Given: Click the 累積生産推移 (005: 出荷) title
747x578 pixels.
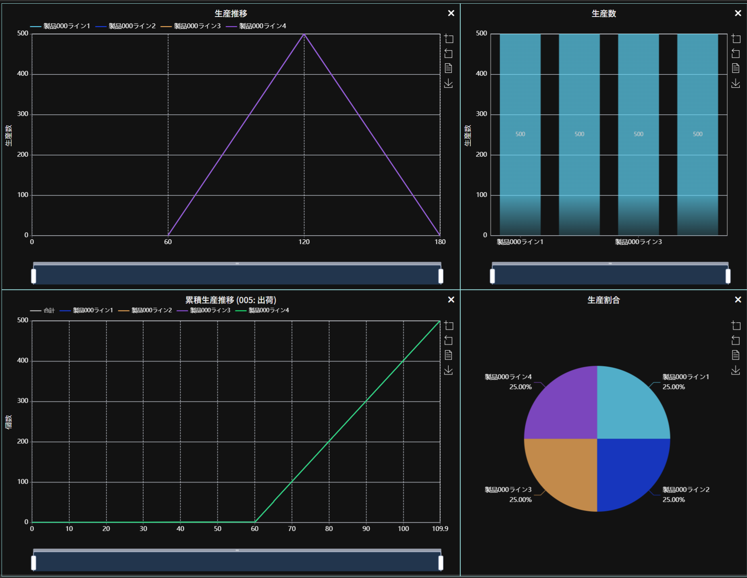Looking at the screenshot, I should point(231,300).
